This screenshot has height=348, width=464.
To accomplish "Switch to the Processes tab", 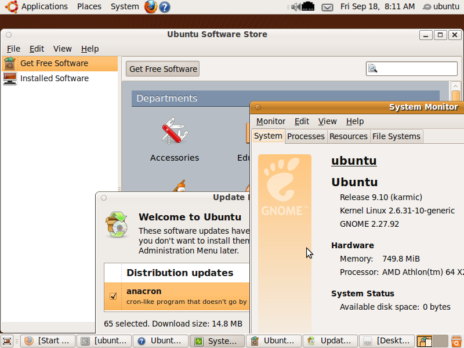I will coord(306,136).
